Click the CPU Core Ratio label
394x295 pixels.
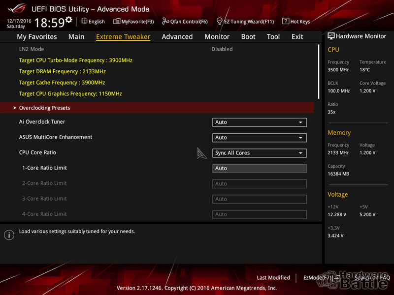pyautogui.click(x=37, y=152)
